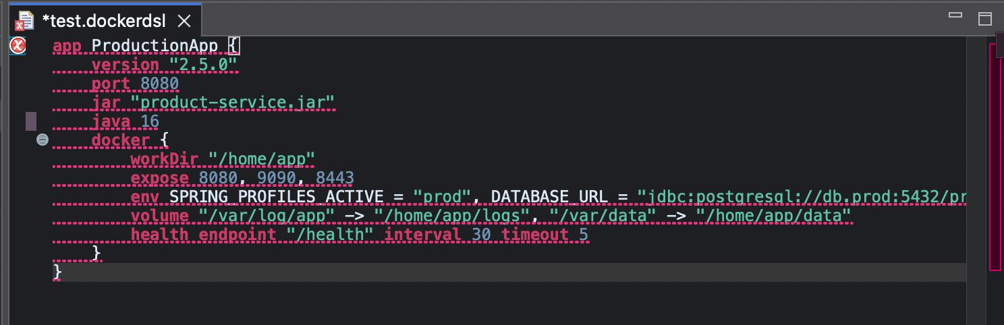Click the java version value 16
The height and width of the screenshot is (325, 1004).
click(150, 121)
